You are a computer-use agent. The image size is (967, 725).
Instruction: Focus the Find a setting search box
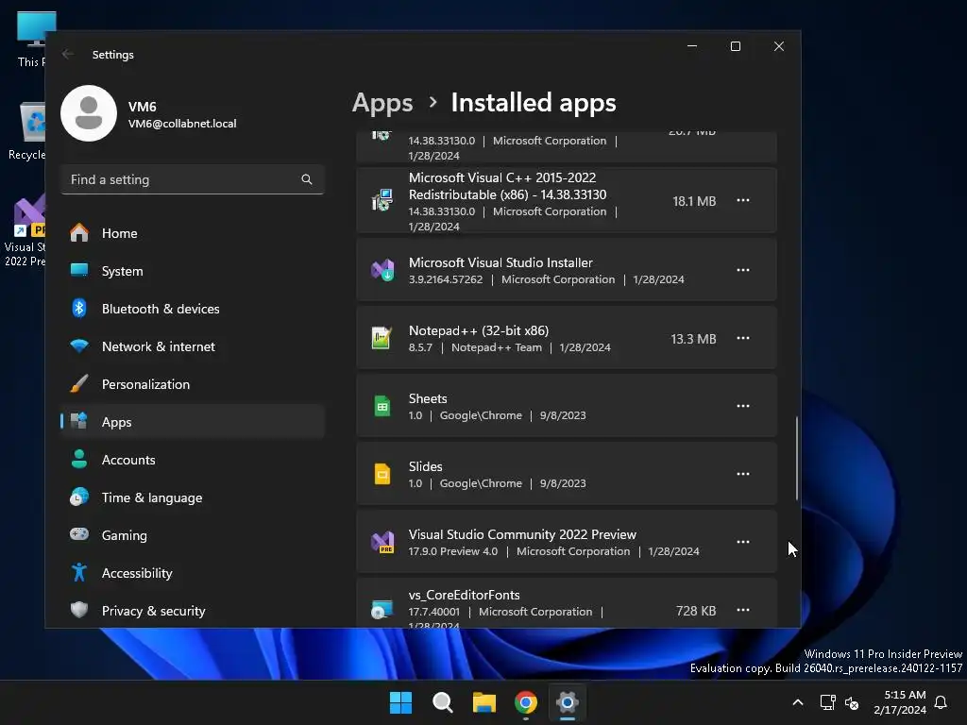(193, 179)
